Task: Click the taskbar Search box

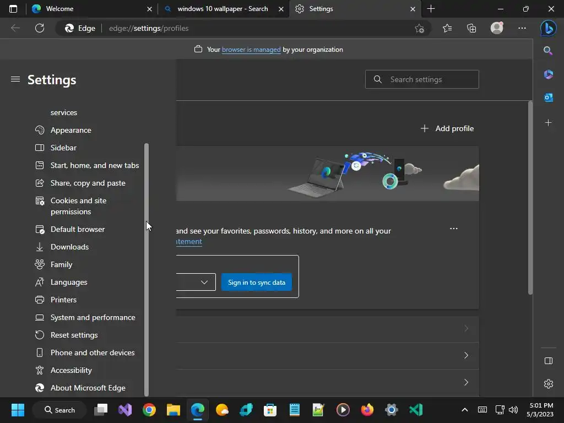Action: tap(59, 410)
